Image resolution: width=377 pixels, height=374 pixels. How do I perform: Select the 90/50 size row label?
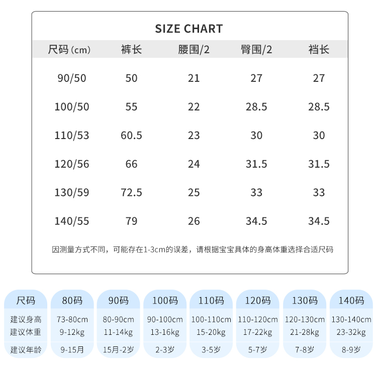coord(72,78)
